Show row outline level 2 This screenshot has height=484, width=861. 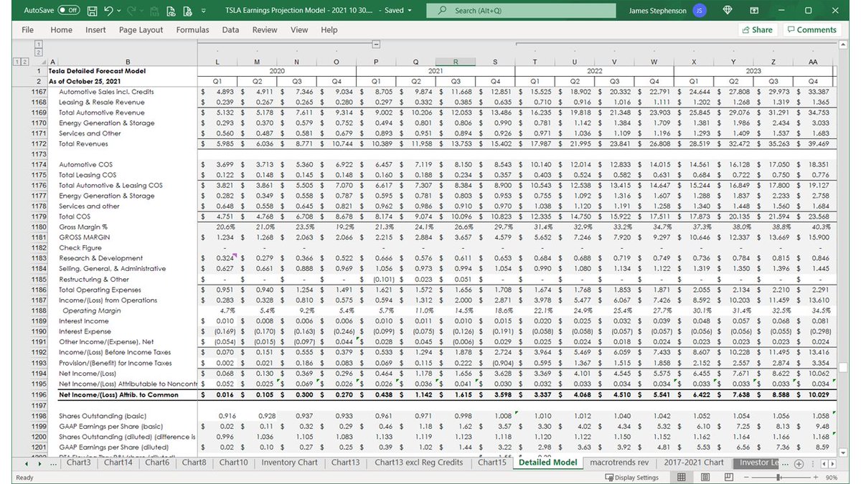tap(25, 62)
